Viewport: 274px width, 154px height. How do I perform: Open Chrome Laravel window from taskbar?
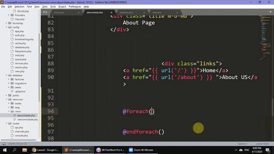click(46, 150)
